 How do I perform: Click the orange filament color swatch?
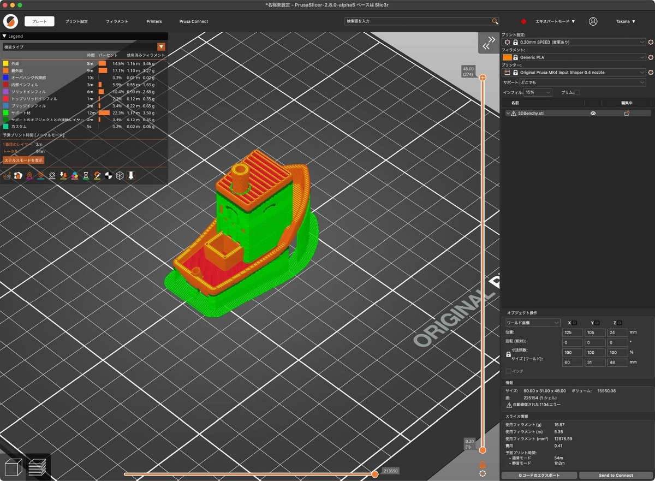pyautogui.click(x=507, y=57)
